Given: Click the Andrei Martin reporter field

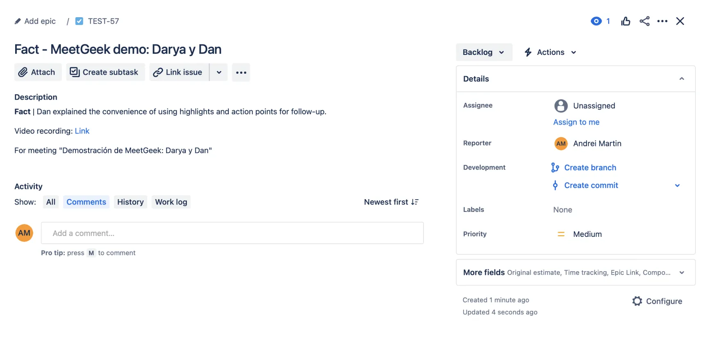Looking at the screenshot, I should [x=588, y=143].
